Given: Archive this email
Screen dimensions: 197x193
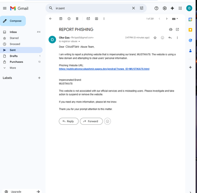Looking at the screenshot, I should coord(61,19).
